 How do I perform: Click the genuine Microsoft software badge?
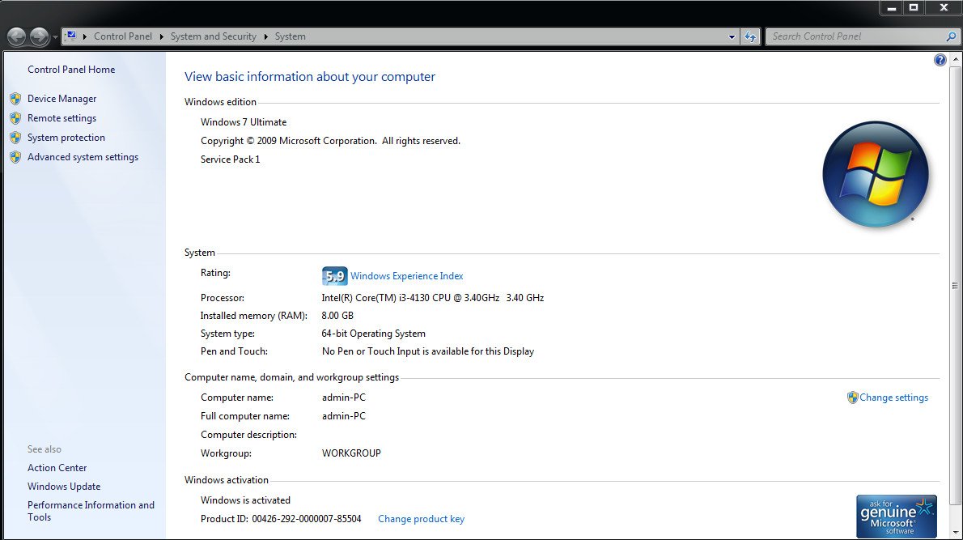897,516
